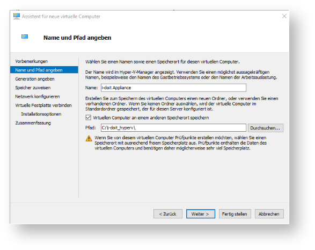Focus the Name field containing 'i-doit Appliance'
This screenshot has height=250, width=315.
click(x=173, y=88)
